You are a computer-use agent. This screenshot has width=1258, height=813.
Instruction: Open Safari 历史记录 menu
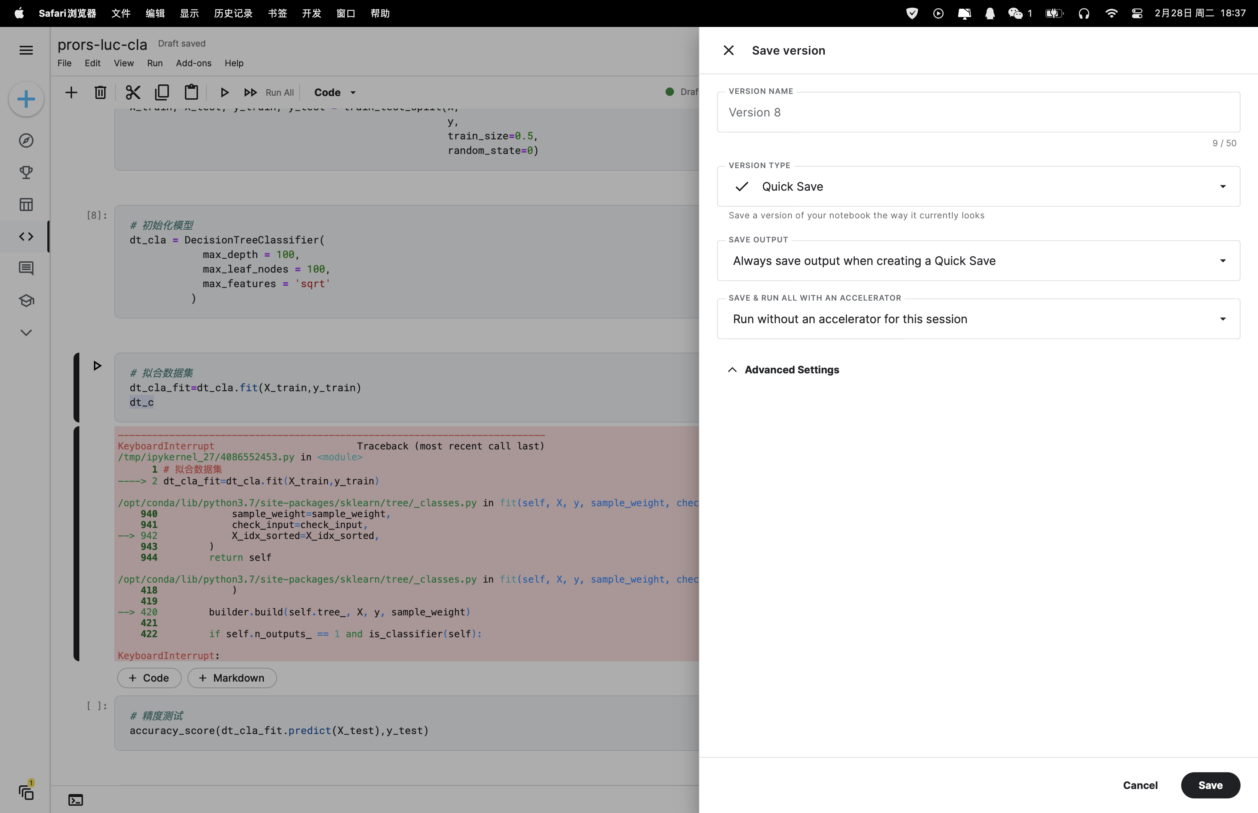(233, 13)
